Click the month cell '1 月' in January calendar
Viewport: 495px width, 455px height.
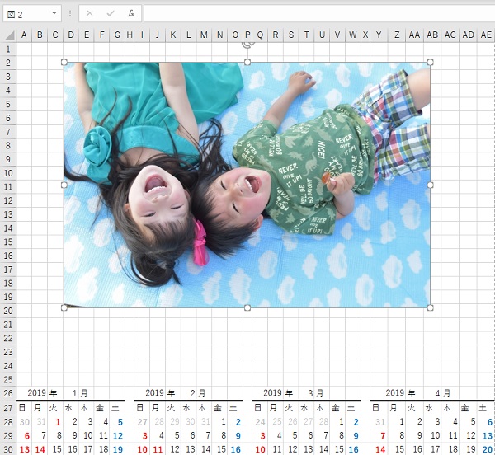[80, 393]
